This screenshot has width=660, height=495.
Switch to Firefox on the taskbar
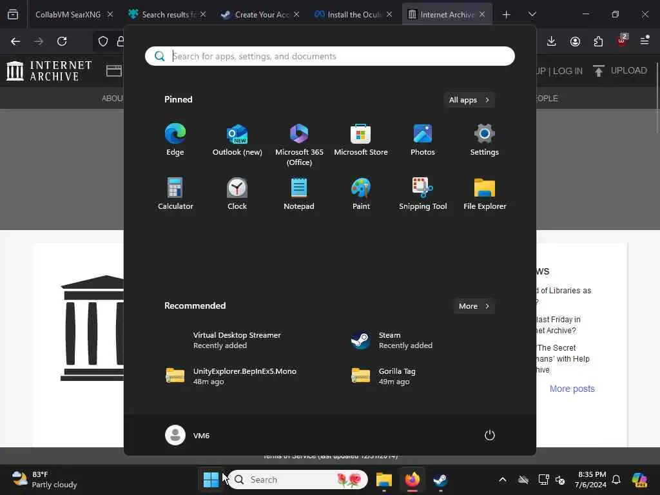pos(412,480)
